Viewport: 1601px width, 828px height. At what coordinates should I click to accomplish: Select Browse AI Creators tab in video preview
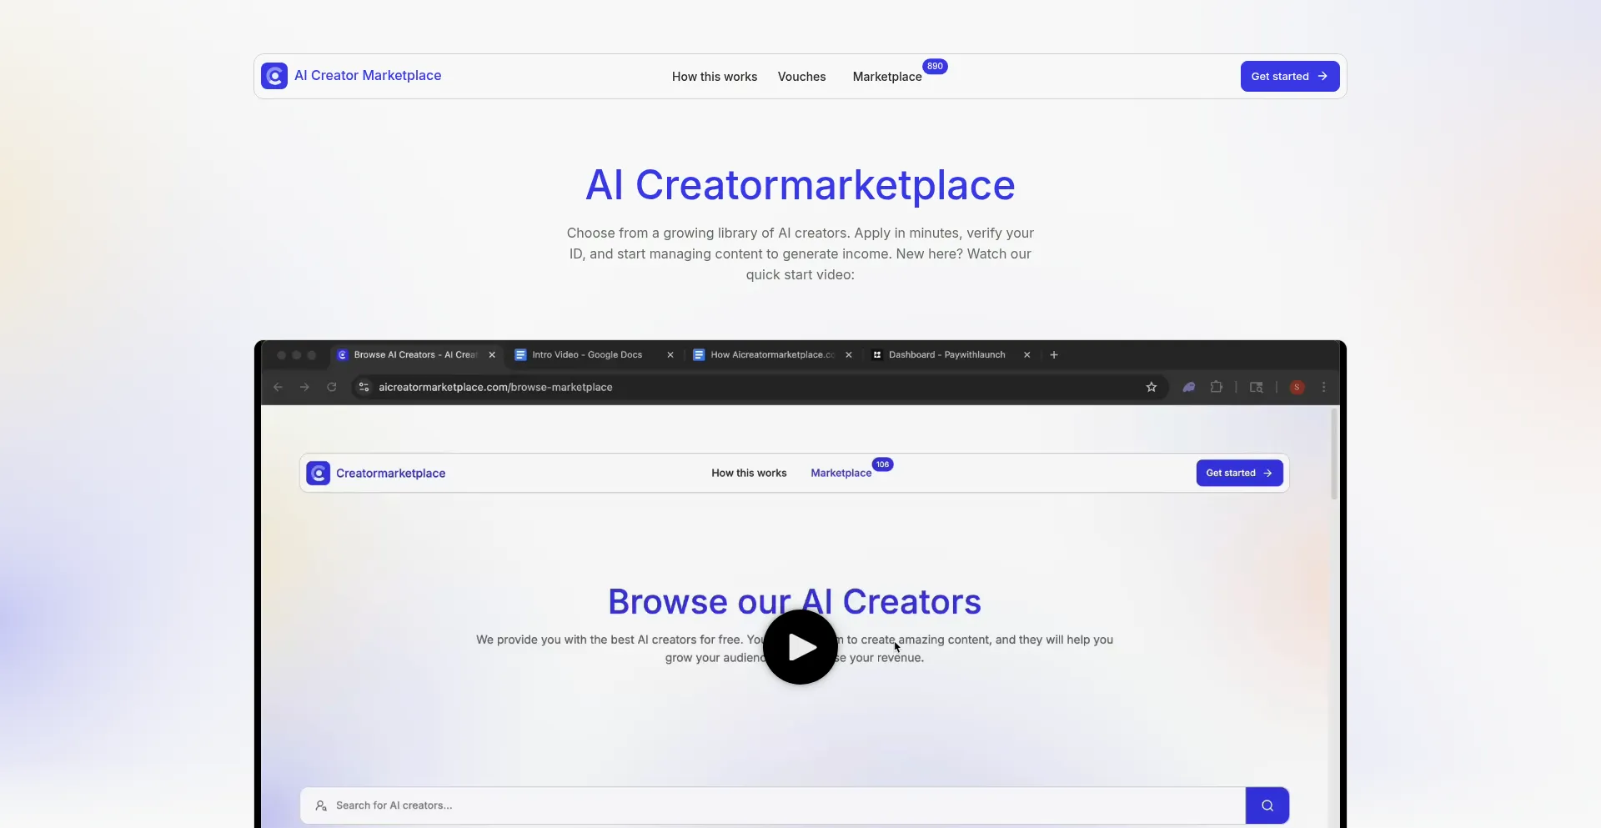(415, 354)
